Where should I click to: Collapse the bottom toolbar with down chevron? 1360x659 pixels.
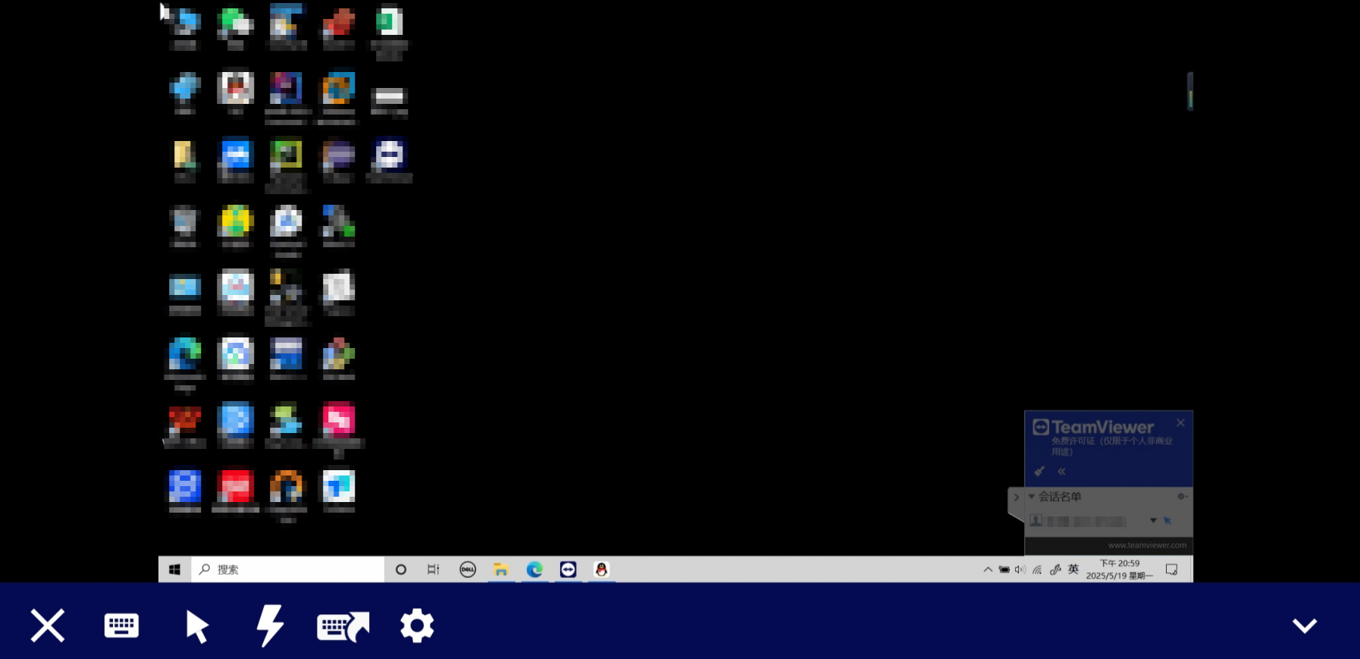click(1305, 626)
